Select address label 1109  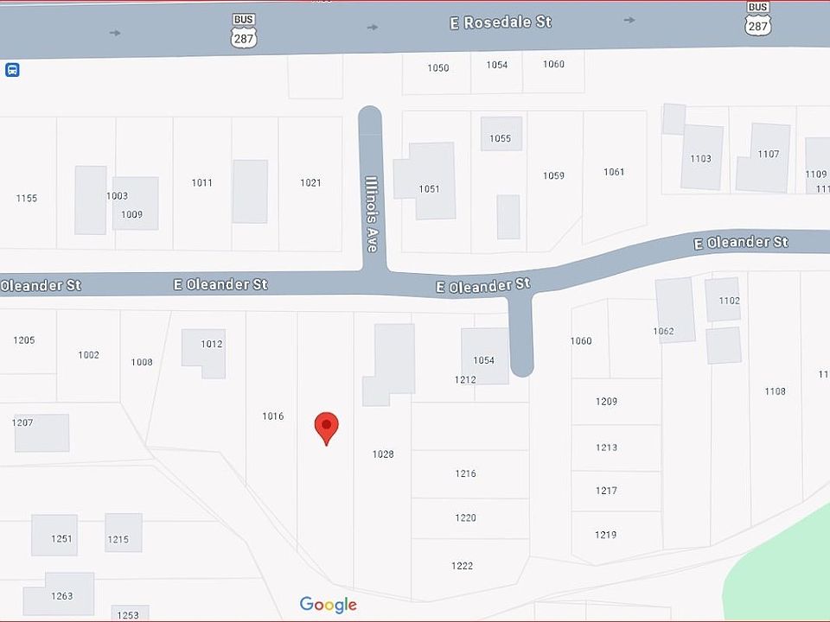[x=815, y=174]
